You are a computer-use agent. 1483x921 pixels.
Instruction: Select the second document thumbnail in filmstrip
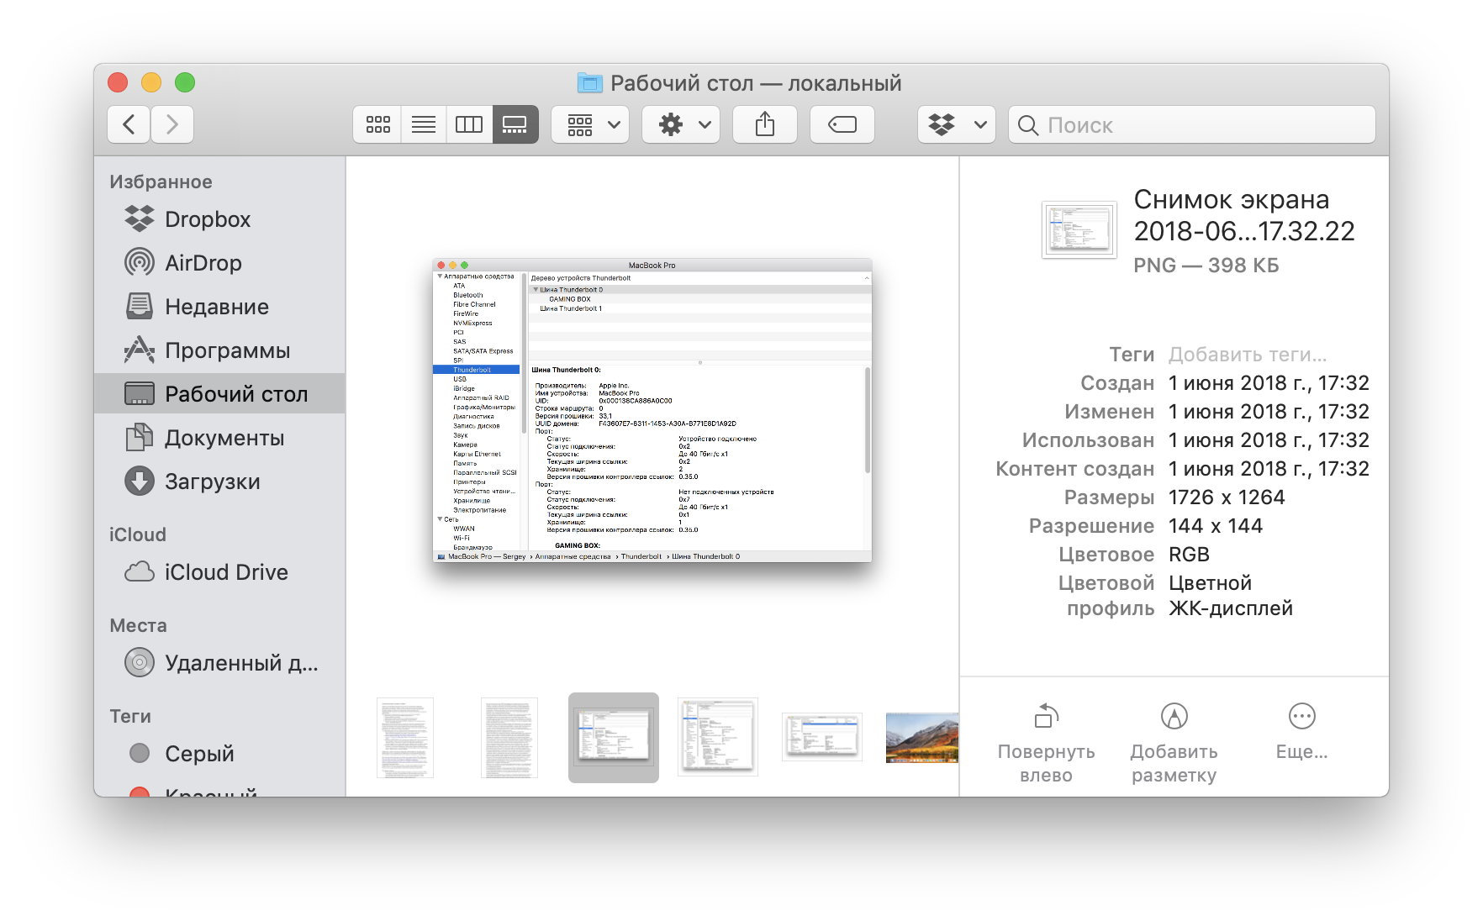coord(509,738)
